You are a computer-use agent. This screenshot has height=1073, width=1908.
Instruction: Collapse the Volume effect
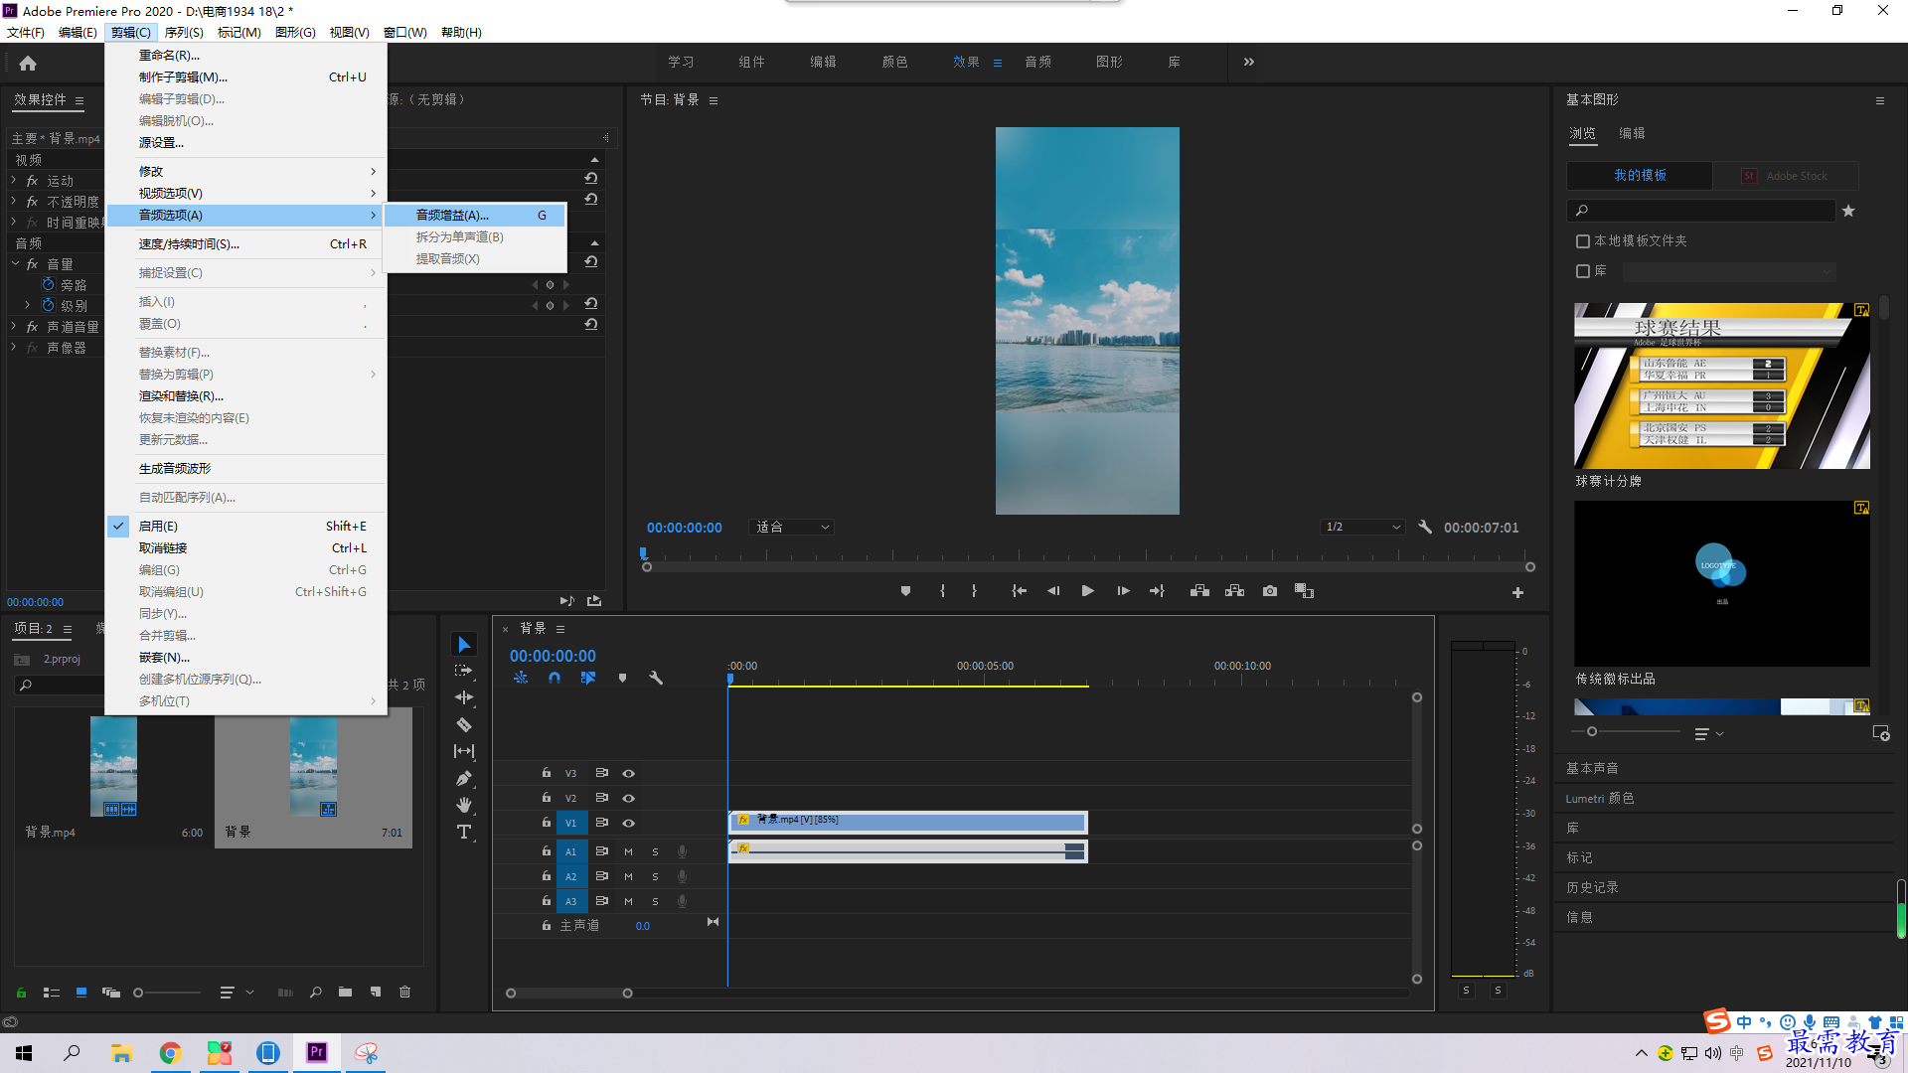[x=16, y=264]
